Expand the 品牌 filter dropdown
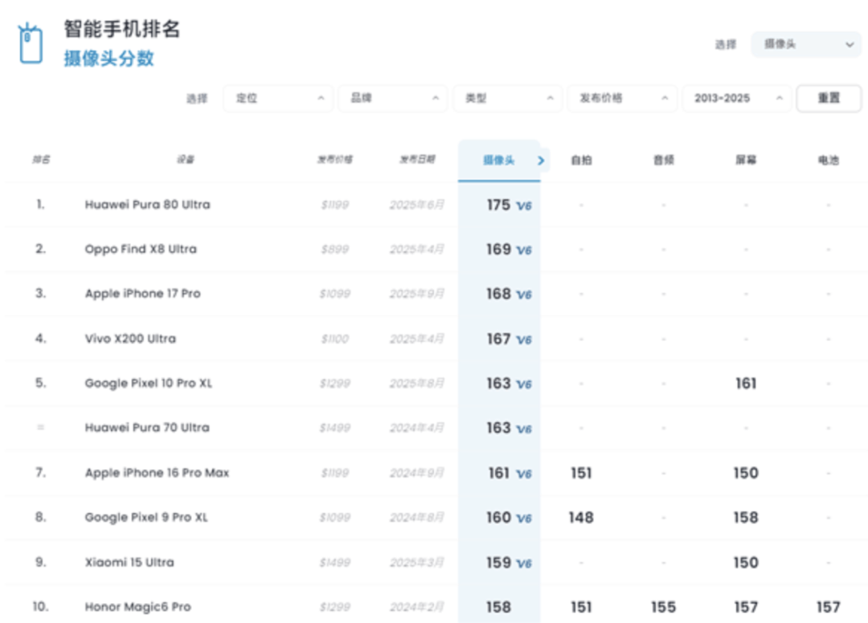The image size is (868, 623). tap(393, 98)
